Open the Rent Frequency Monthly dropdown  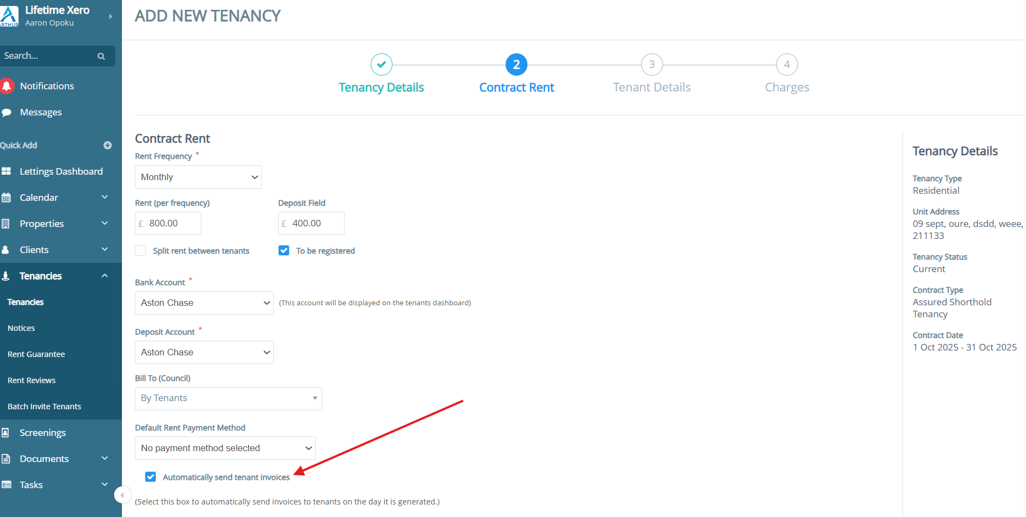[x=198, y=177]
